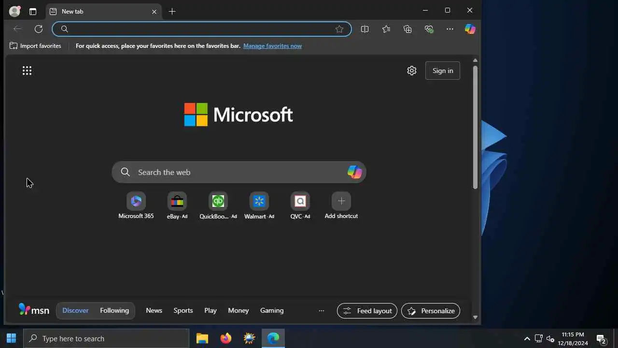Open the eBay shortcut tile
The height and width of the screenshot is (348, 618).
(177, 205)
